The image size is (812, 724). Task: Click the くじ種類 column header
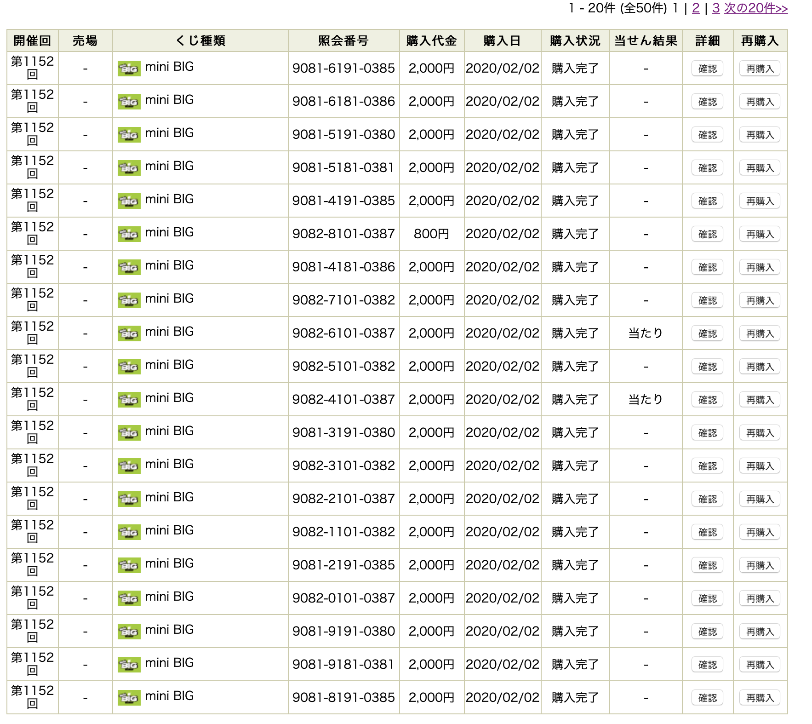200,40
